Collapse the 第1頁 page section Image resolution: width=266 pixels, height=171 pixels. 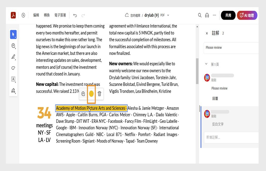coord(206,64)
